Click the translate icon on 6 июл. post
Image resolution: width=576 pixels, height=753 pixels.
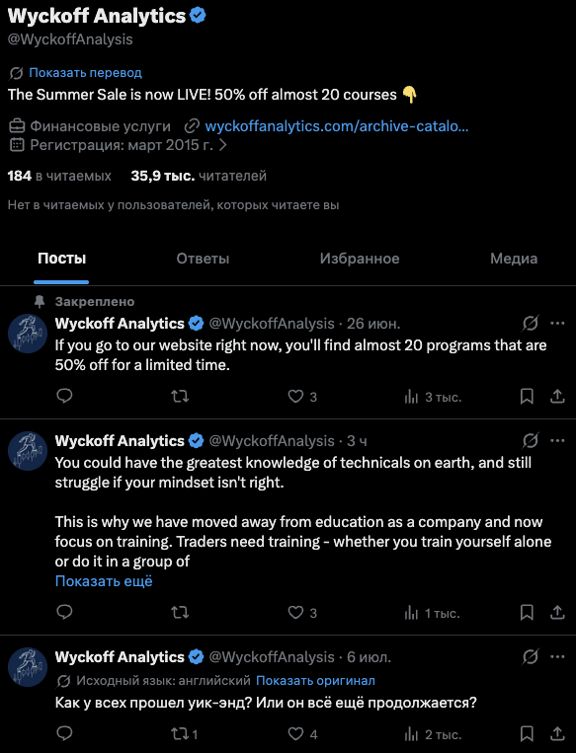(x=530, y=656)
